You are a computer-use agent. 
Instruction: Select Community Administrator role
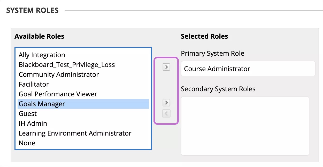point(59,74)
